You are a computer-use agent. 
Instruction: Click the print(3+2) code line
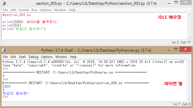coord(12,25)
